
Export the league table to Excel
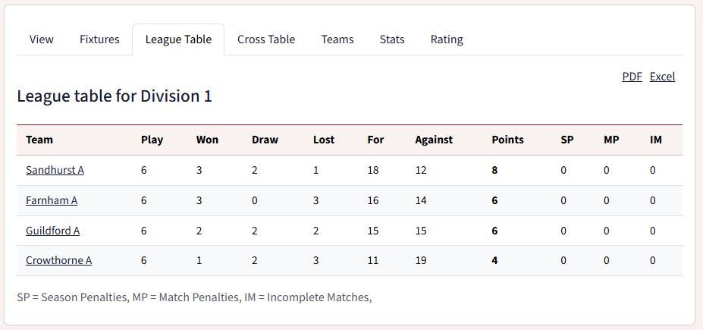[662, 77]
